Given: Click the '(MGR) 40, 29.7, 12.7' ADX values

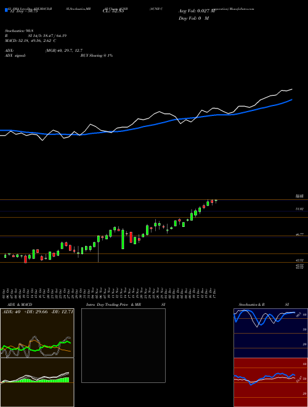Looking at the screenshot, I should click(64, 51).
